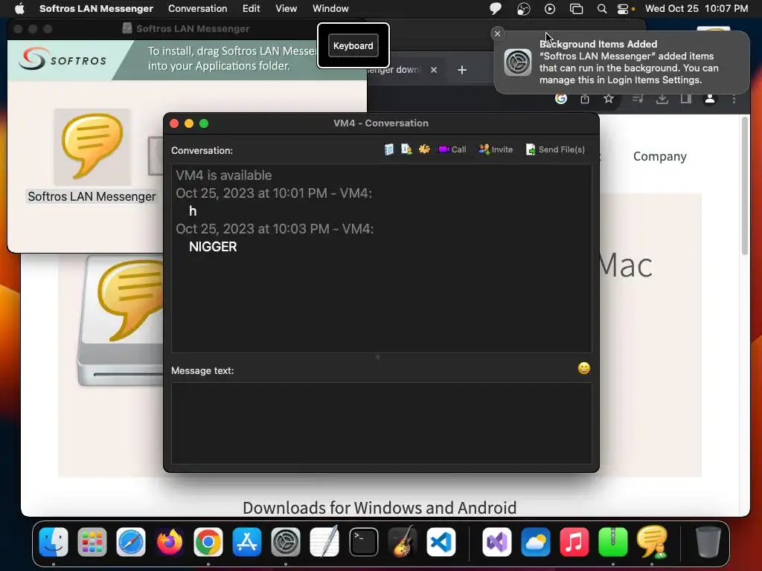Click the 'Downloads for Windows and Android' heading
Viewport: 762px width, 571px height.
[380, 507]
